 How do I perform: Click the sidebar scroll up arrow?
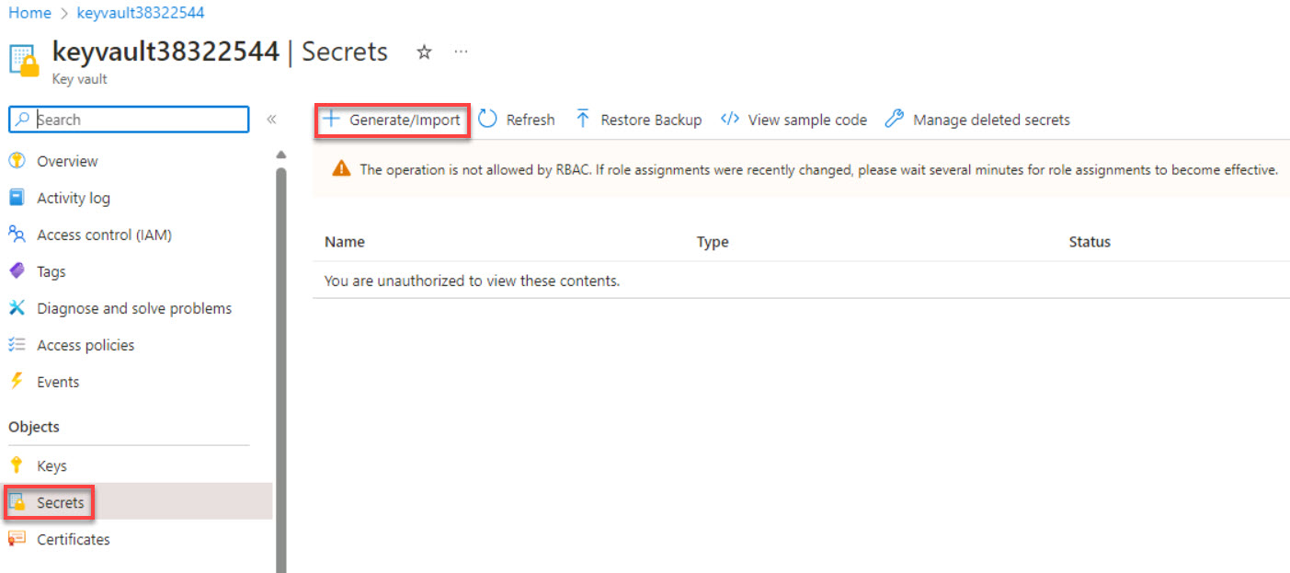point(281,155)
